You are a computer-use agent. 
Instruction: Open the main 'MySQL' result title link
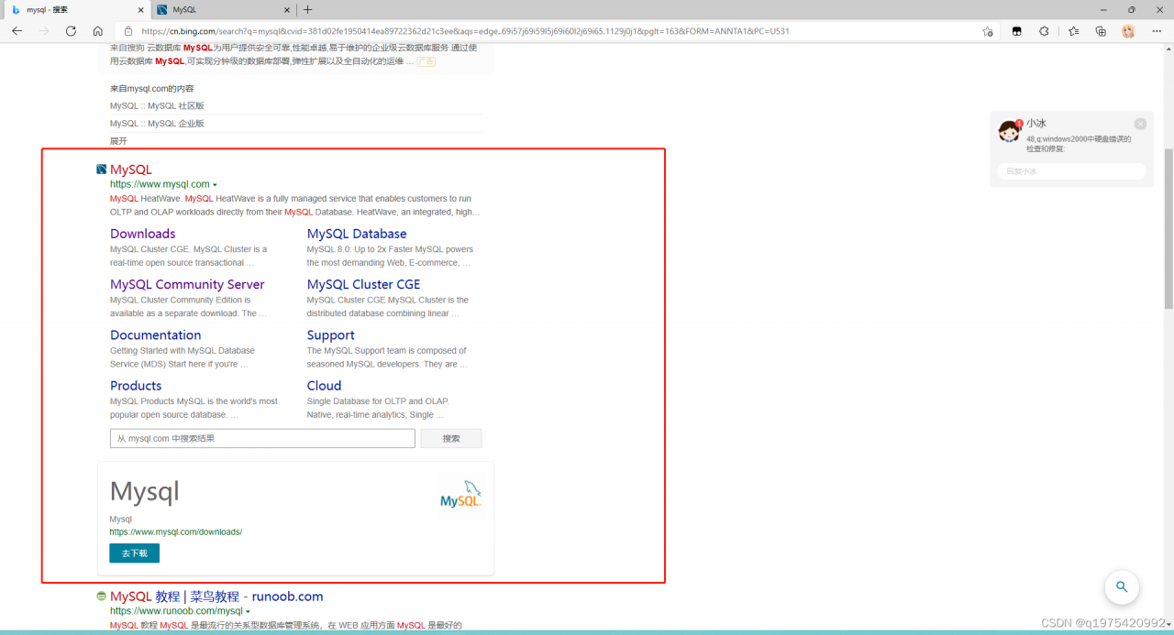coord(131,170)
